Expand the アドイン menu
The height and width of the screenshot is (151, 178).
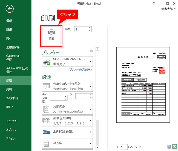[x=11, y=138]
